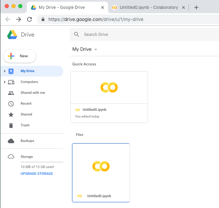Click the colorful plus icon on New

pyautogui.click(x=11, y=56)
